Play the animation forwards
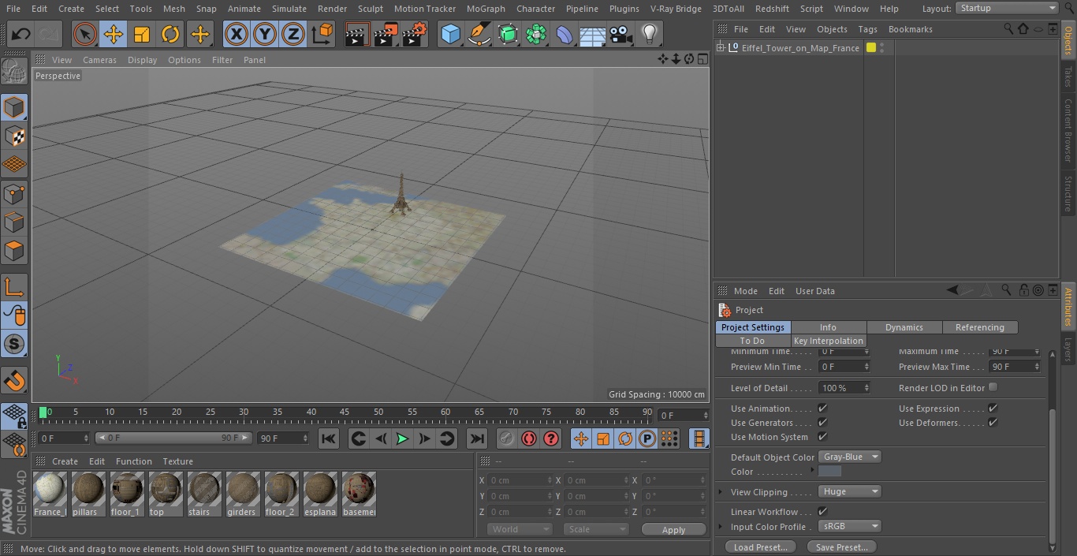The image size is (1077, 556). coord(402,438)
